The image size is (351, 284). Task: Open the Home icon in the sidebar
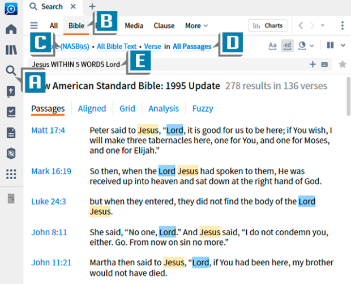coord(11,29)
